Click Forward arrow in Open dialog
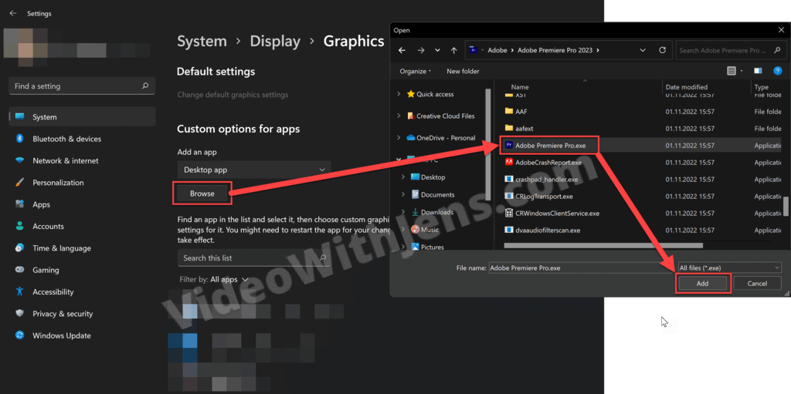Viewport: 791px width, 394px height. pos(421,50)
